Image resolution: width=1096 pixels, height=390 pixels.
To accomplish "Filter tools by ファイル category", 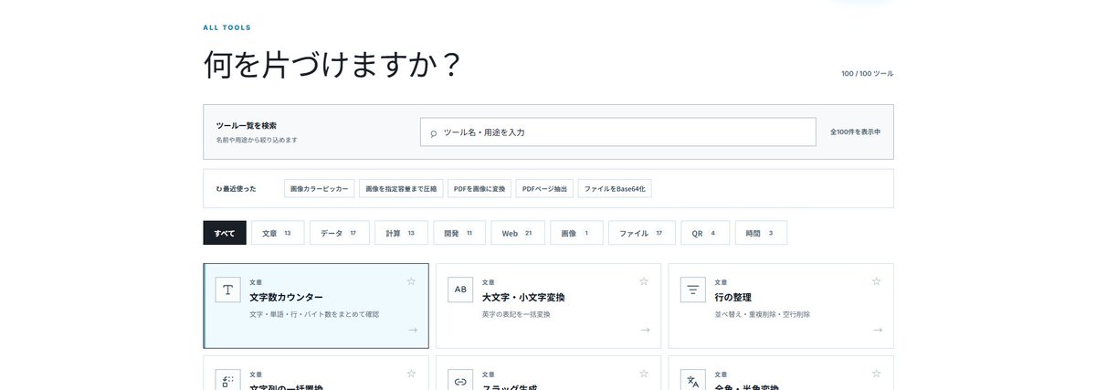I will coord(642,233).
